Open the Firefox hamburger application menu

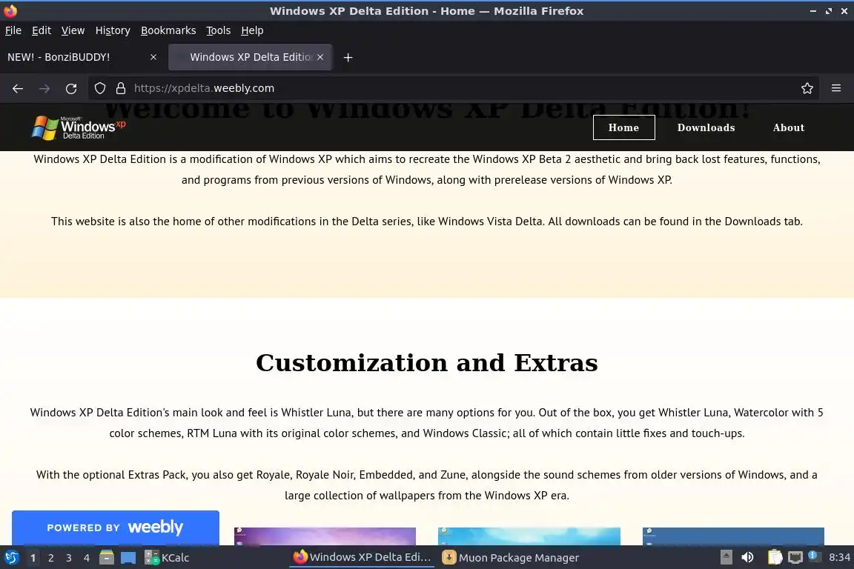coord(836,88)
